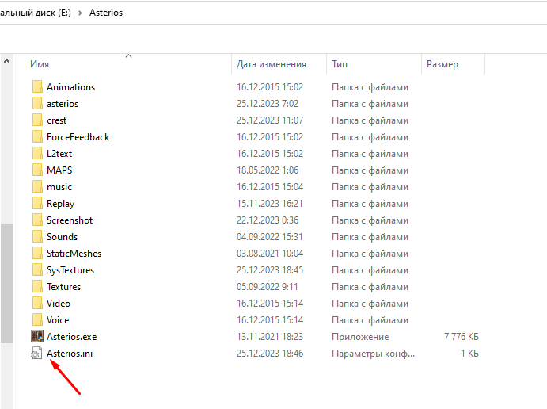Screen dimensions: 547x409
Task: Select the asterios folder name
Action: pyautogui.click(x=63, y=104)
